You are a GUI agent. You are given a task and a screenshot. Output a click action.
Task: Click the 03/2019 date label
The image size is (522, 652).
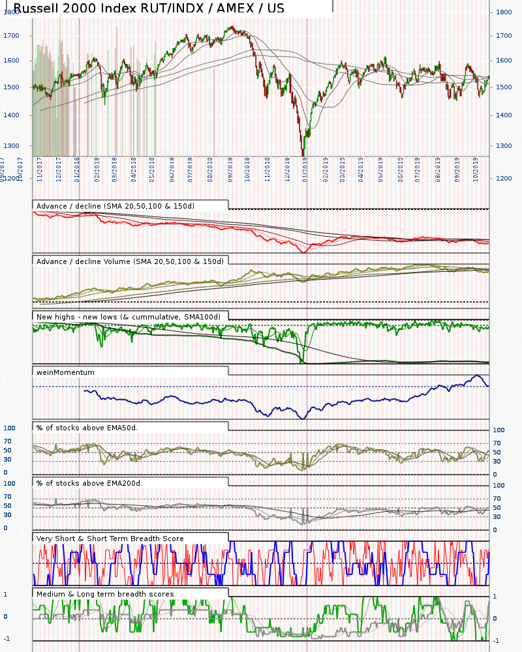point(342,170)
